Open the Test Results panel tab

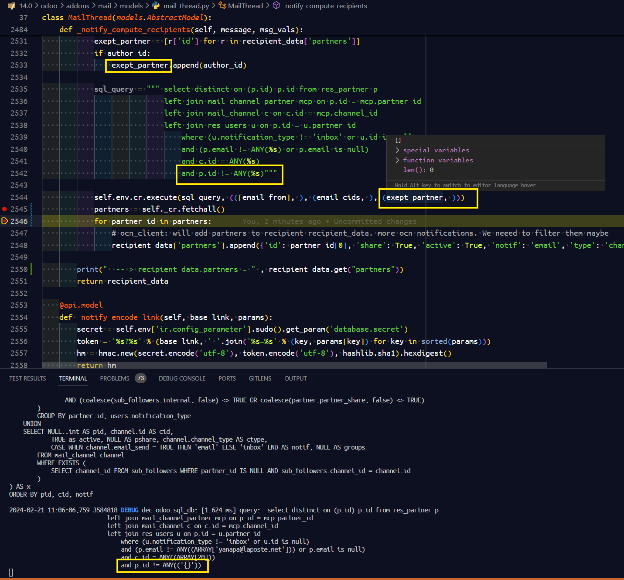(27, 378)
